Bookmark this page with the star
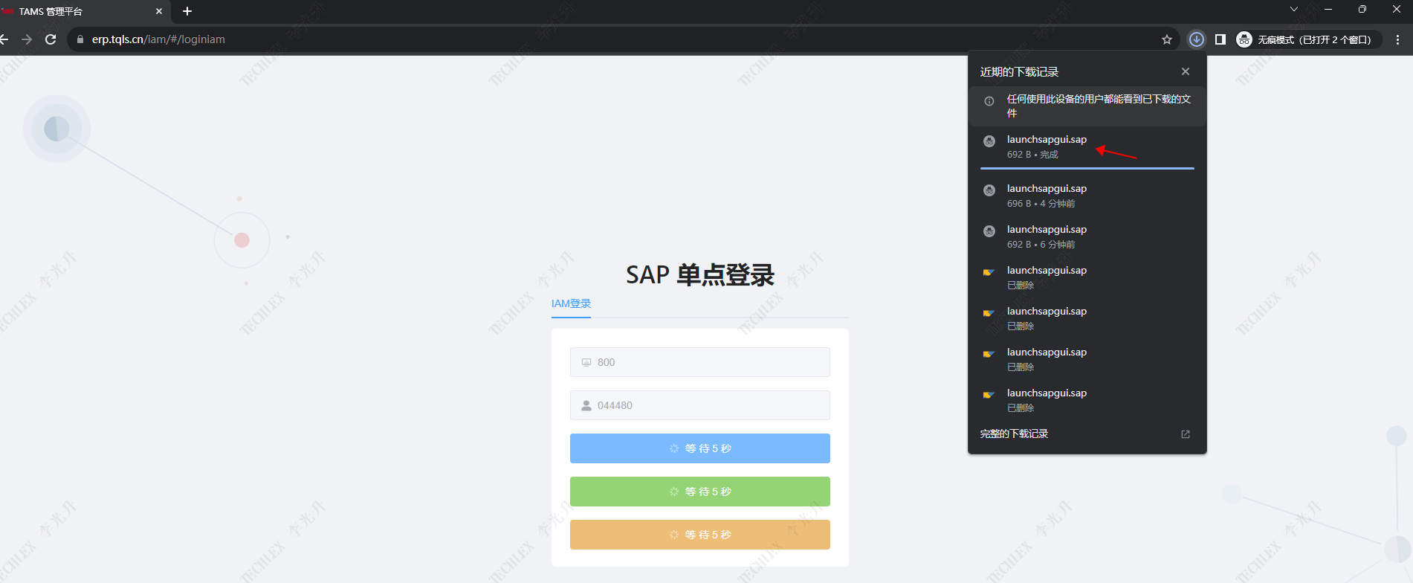 tap(1167, 39)
